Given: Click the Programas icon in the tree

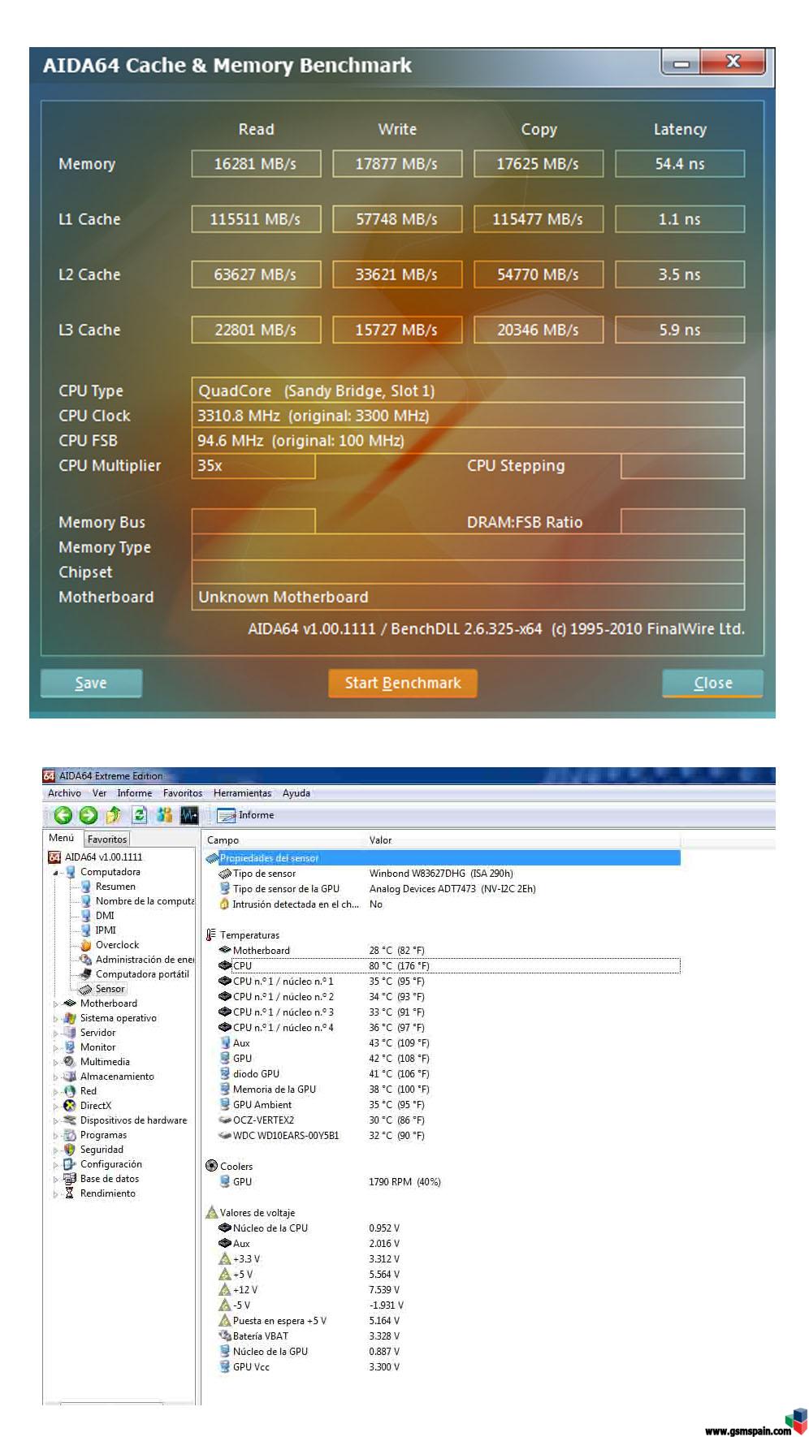Looking at the screenshot, I should coord(70,1135).
